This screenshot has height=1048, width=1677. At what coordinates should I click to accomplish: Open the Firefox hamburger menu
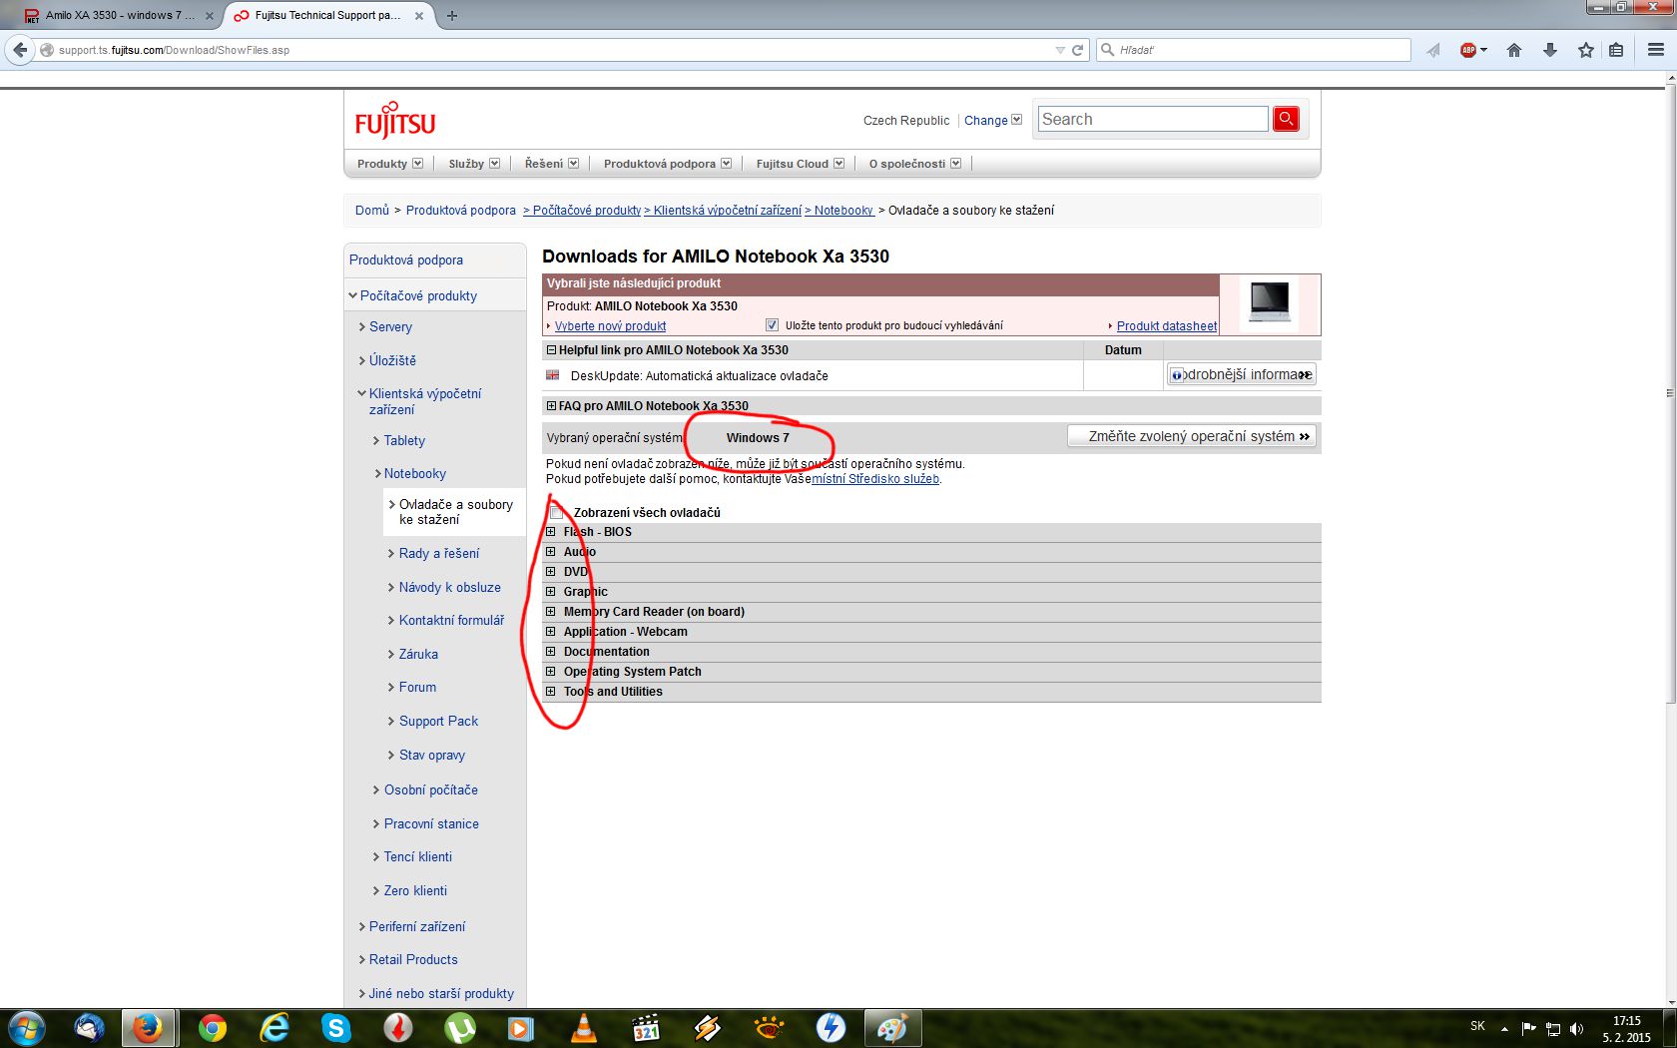pyautogui.click(x=1656, y=50)
